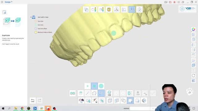
Task: Switch to the top cube view
Action: (x=193, y=55)
